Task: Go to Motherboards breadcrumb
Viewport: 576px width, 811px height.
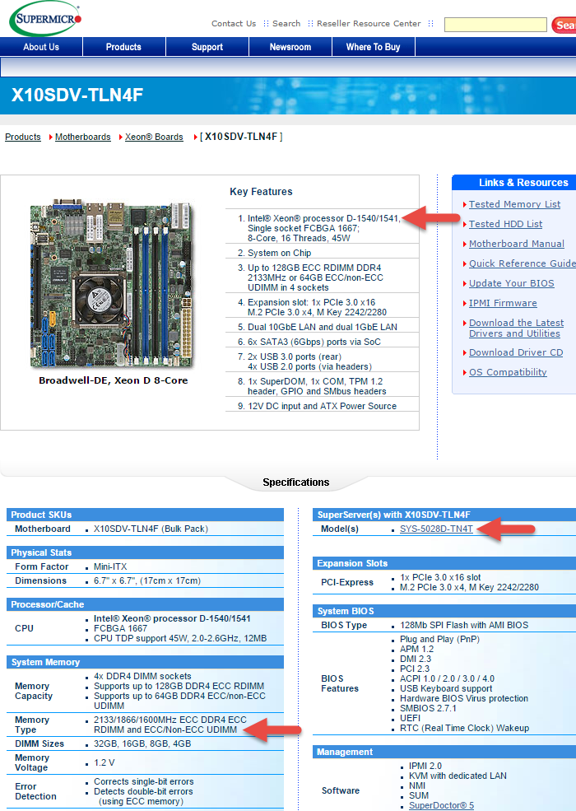Action: (83, 137)
